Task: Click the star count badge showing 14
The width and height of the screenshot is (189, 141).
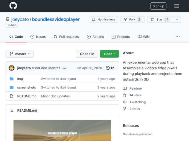Action: click(167, 19)
